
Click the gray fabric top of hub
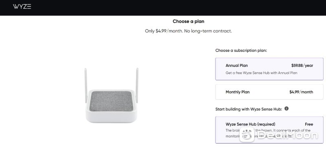point(111,101)
